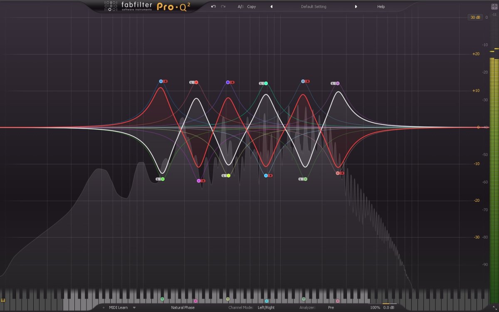Select the magenta lower band node

199,181
